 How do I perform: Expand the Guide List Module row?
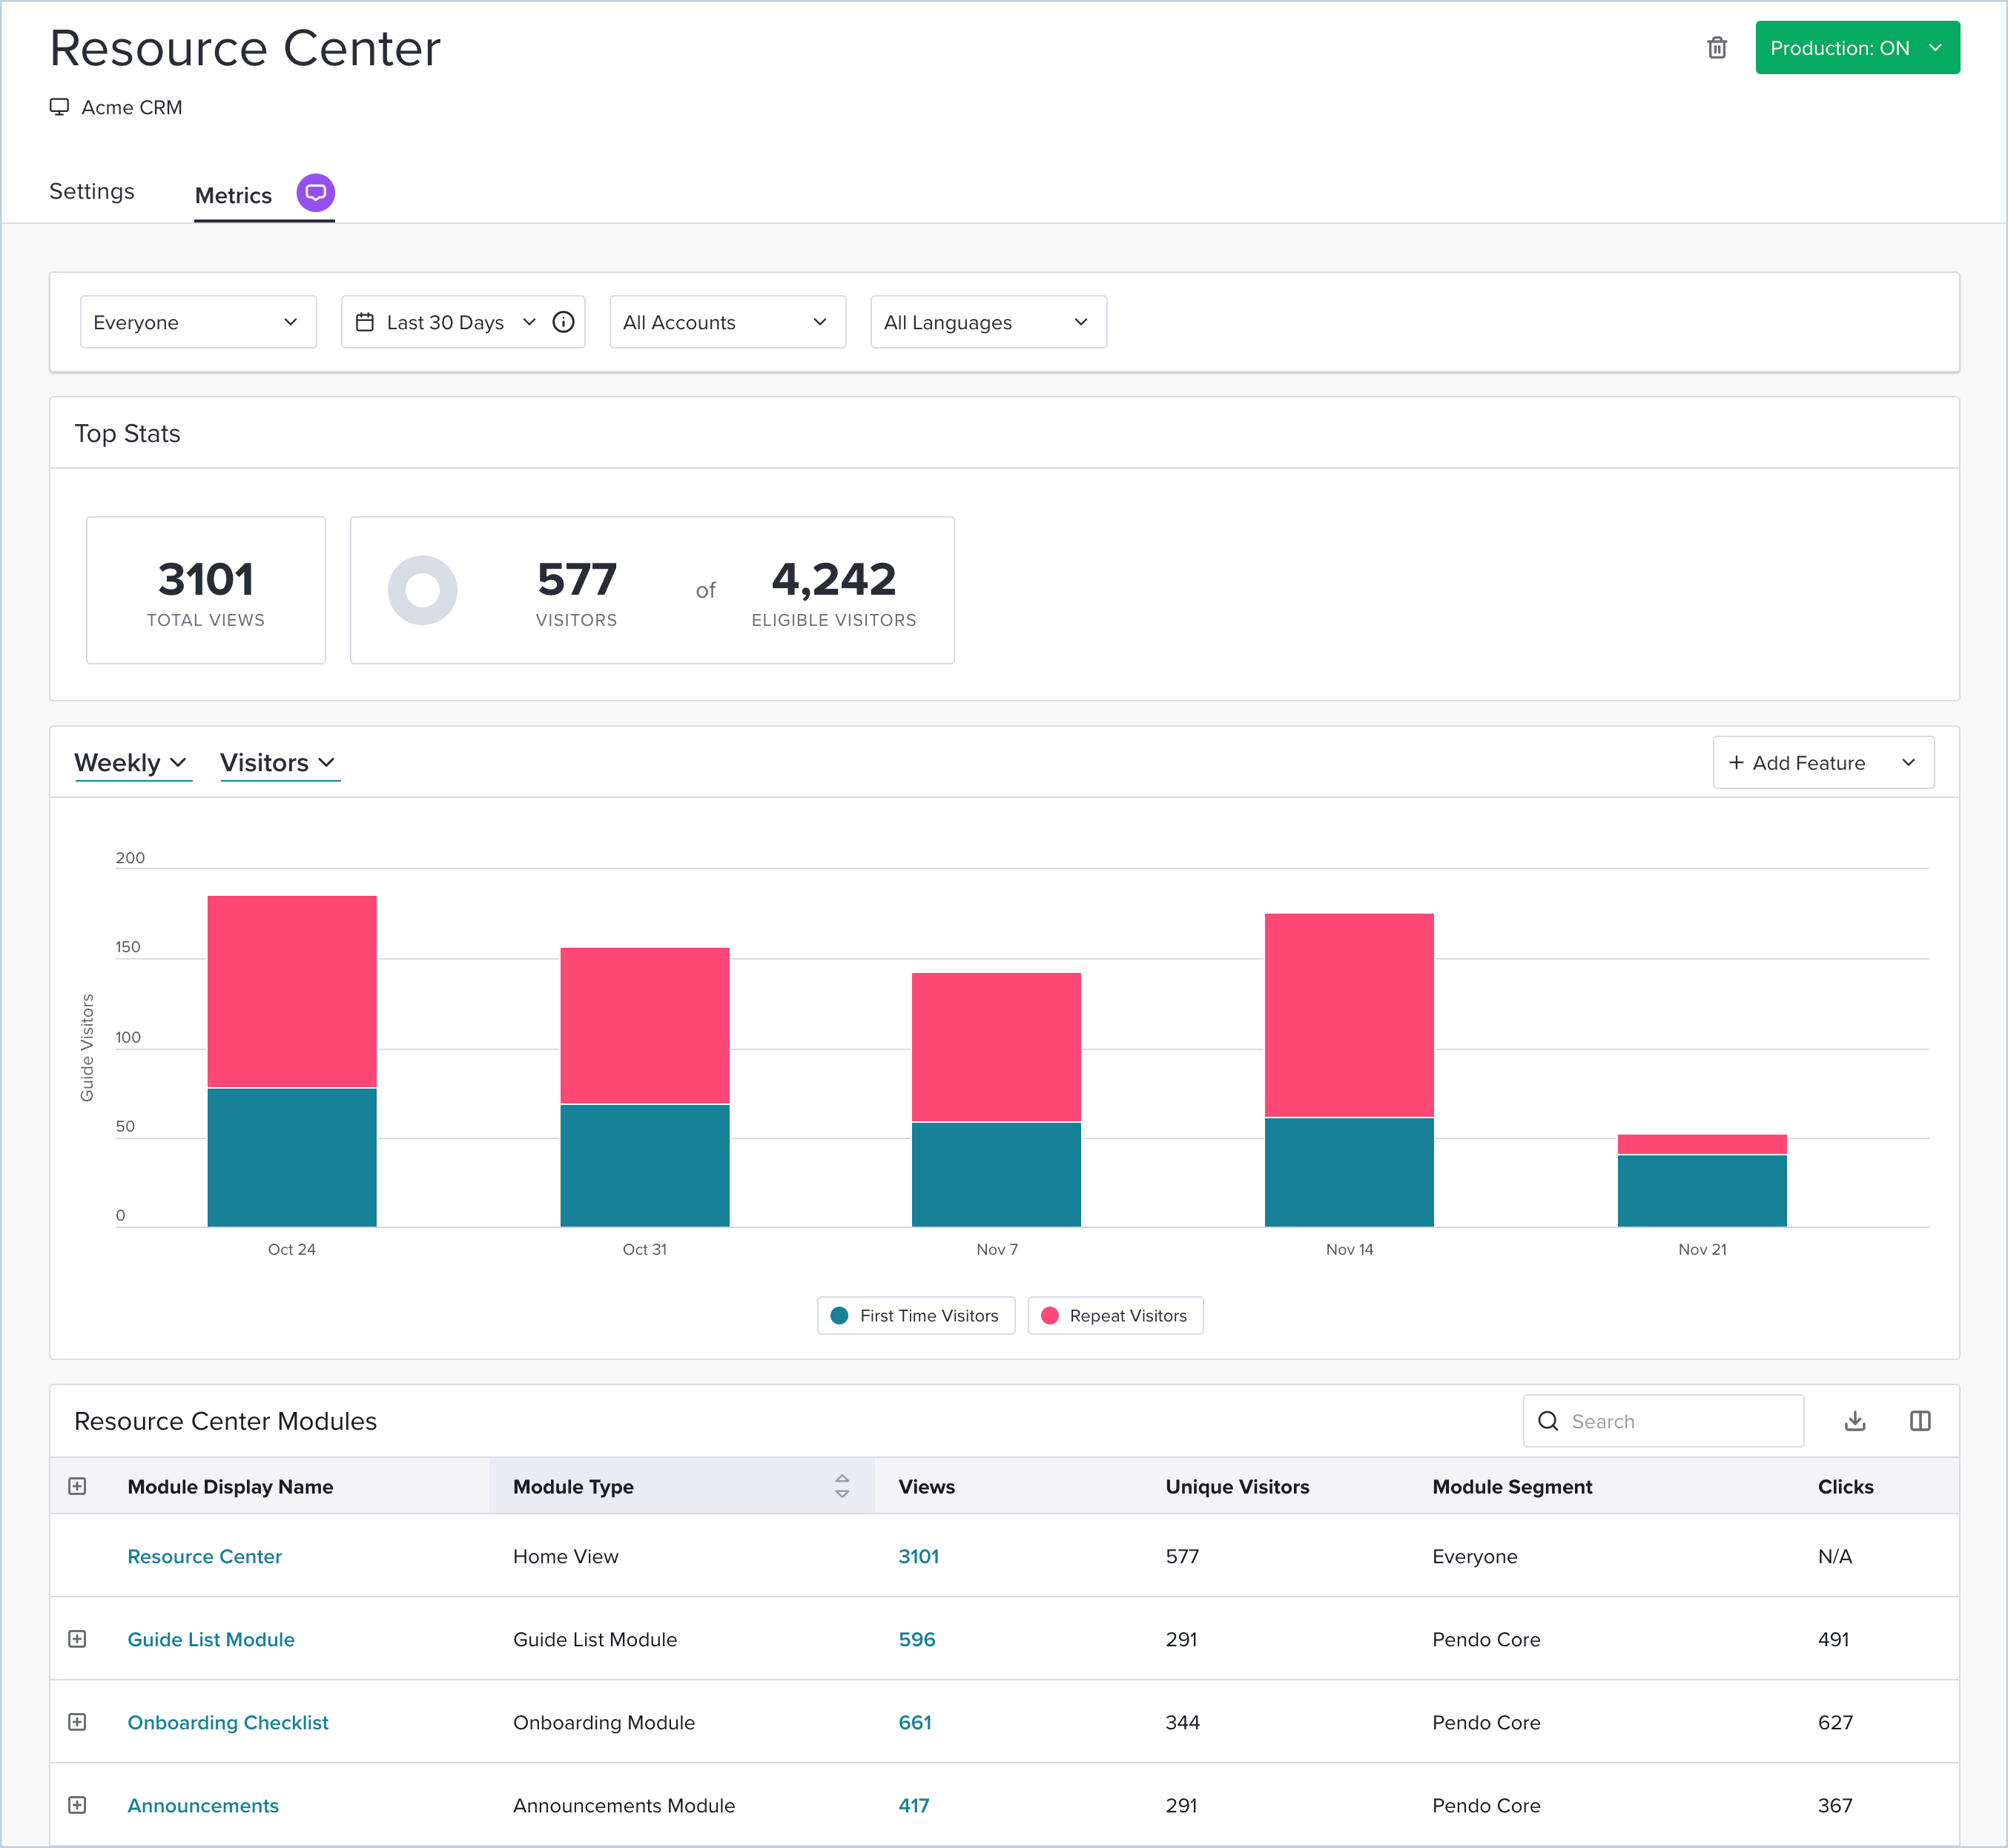pos(79,1639)
